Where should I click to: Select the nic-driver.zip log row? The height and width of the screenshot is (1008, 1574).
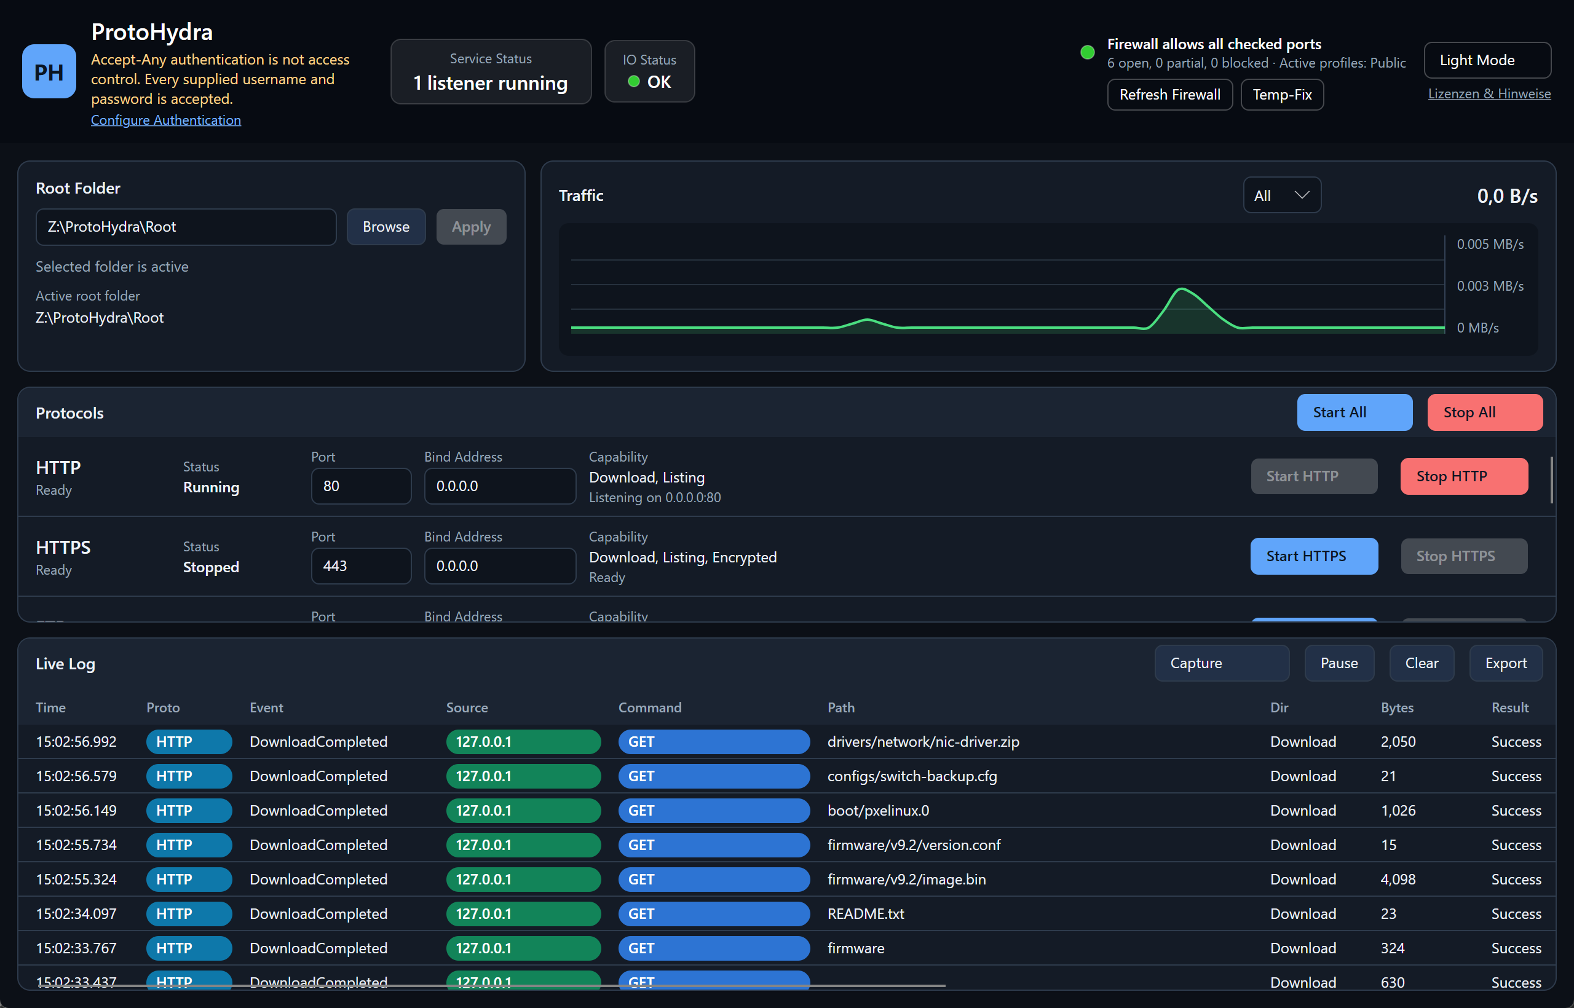(786, 742)
